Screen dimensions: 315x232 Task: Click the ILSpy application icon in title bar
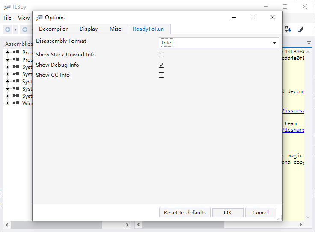[x=7, y=7]
